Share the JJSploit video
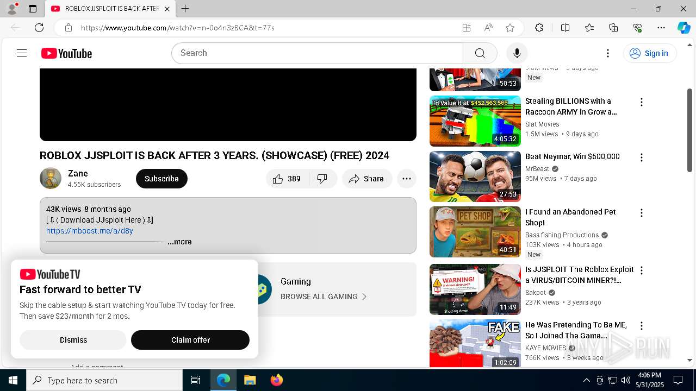Viewport: 696px width, 391px height. [x=367, y=179]
